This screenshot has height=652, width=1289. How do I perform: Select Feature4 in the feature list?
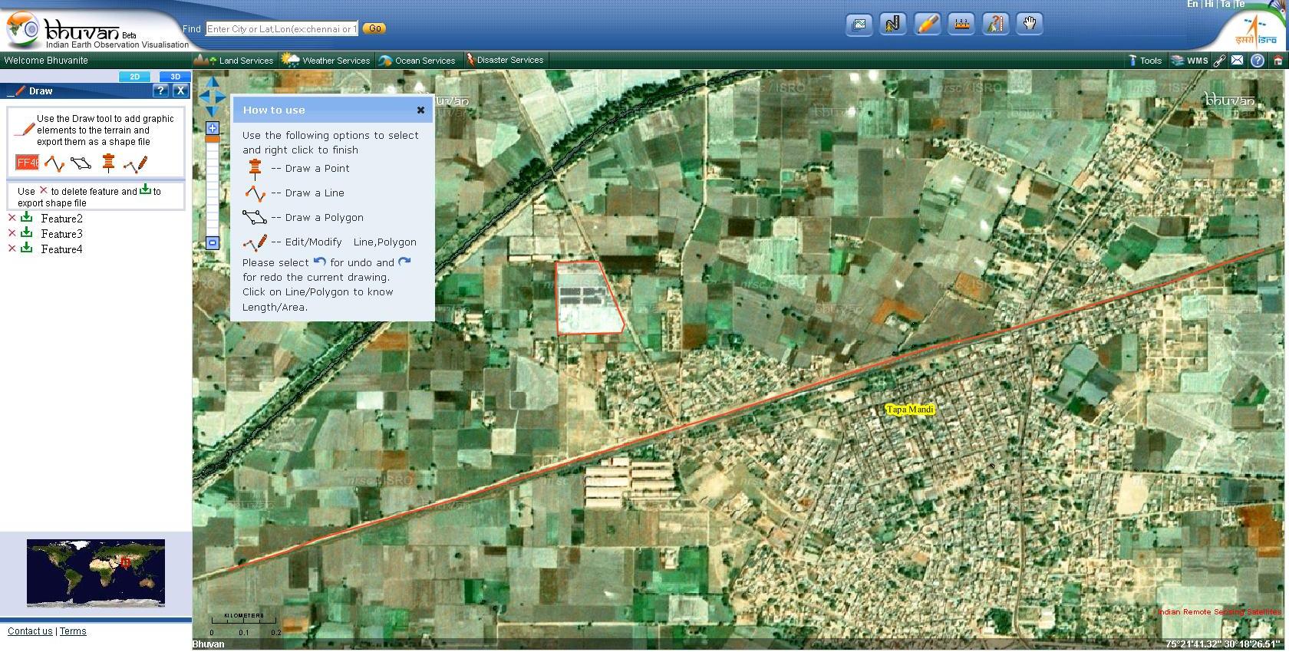pyautogui.click(x=61, y=249)
